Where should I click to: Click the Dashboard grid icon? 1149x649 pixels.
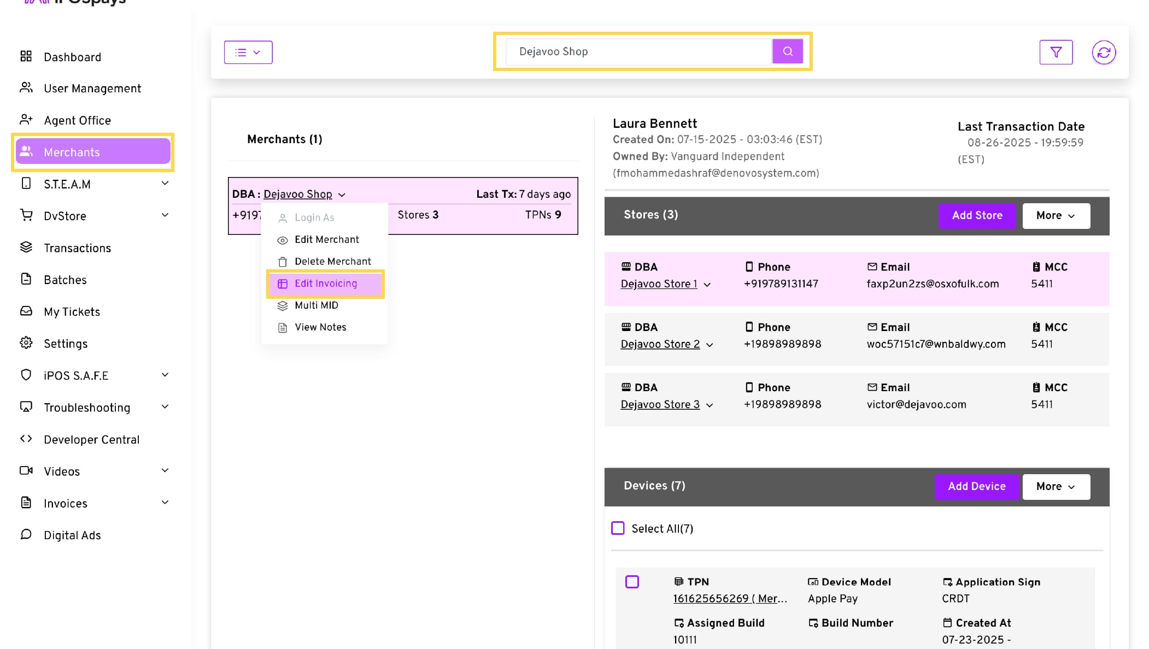(x=26, y=56)
